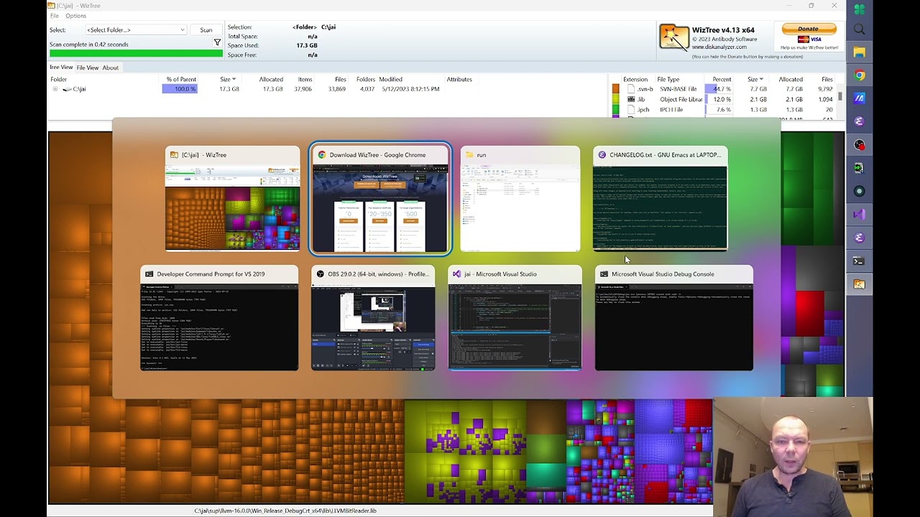This screenshot has height=517, width=920.
Task: Switch to jai Microsoft Visual Studio thumbnail
Action: [515, 318]
